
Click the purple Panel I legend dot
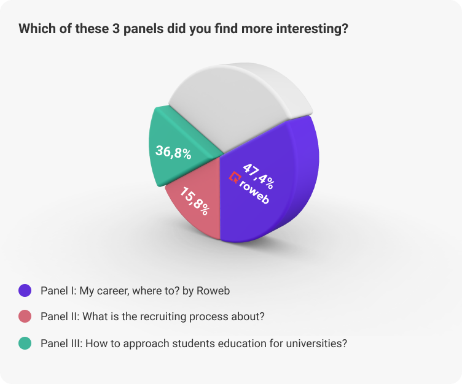25,290
